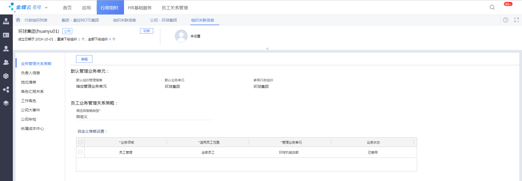Toggle fullscreen with the expand icon

point(516,20)
